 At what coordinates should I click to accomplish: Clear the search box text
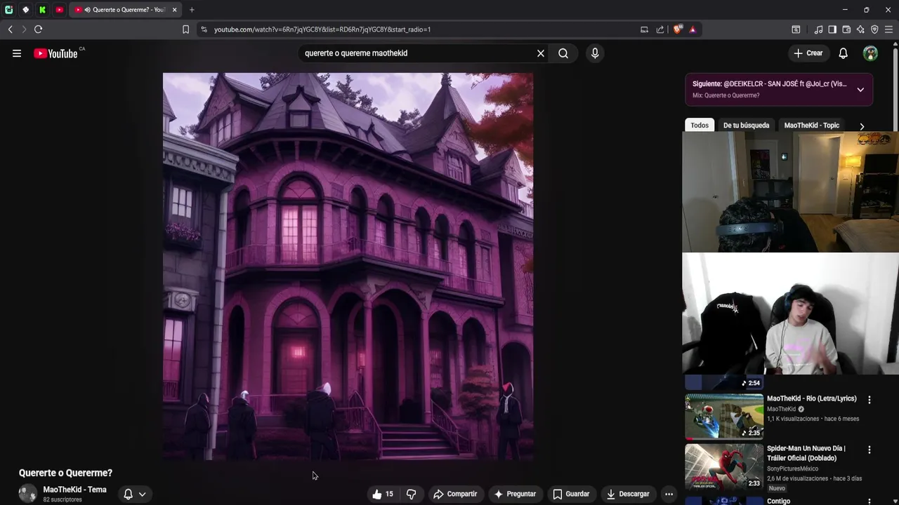click(541, 53)
